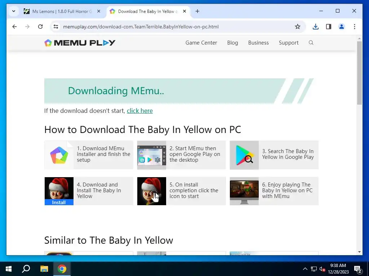Image resolution: width=369 pixels, height=276 pixels.
Task: Close the Ms Lemons tab
Action: click(x=99, y=11)
